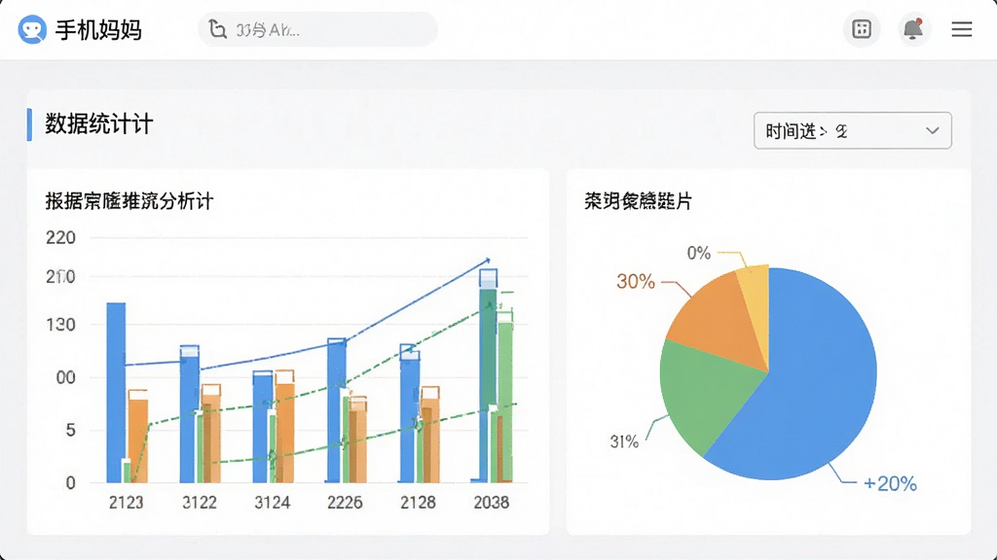Click the blue chat-face logo icon
Screen dimensions: 997x560
tap(32, 29)
